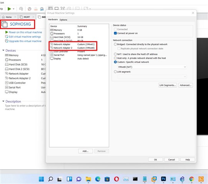Close the Home tab
208x184 pixels.
coord(15,17)
